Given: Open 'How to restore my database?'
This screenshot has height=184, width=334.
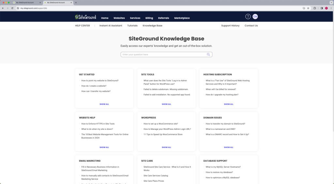Looking at the screenshot, I should click(219, 172).
